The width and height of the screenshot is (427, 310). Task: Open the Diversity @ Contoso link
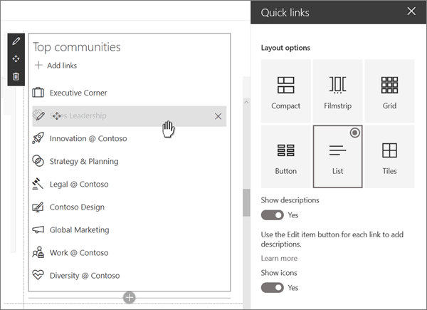click(85, 276)
